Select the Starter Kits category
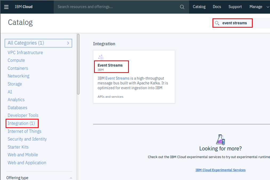This screenshot has width=270, height=180. click(18, 147)
